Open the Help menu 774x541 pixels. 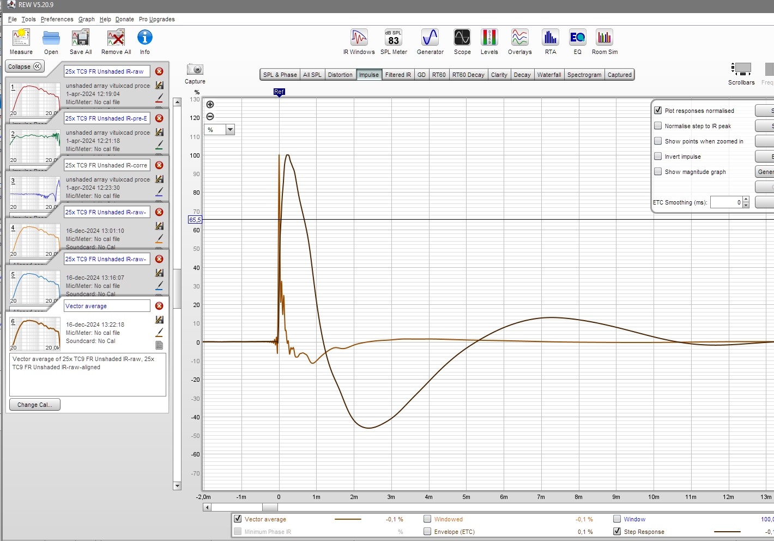pos(105,19)
